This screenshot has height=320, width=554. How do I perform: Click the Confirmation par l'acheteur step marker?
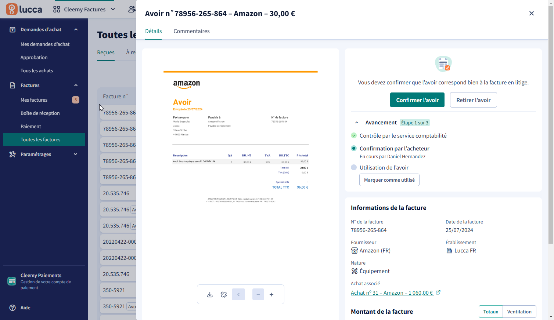point(354,148)
